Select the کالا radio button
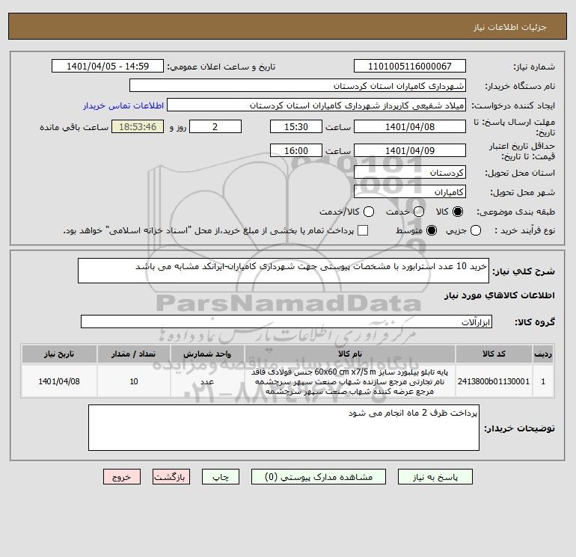The width and height of the screenshot is (576, 557). tap(458, 212)
